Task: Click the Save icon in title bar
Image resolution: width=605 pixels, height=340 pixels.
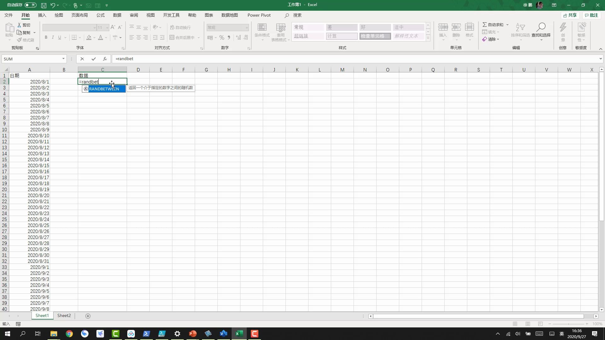Action: pyautogui.click(x=44, y=5)
